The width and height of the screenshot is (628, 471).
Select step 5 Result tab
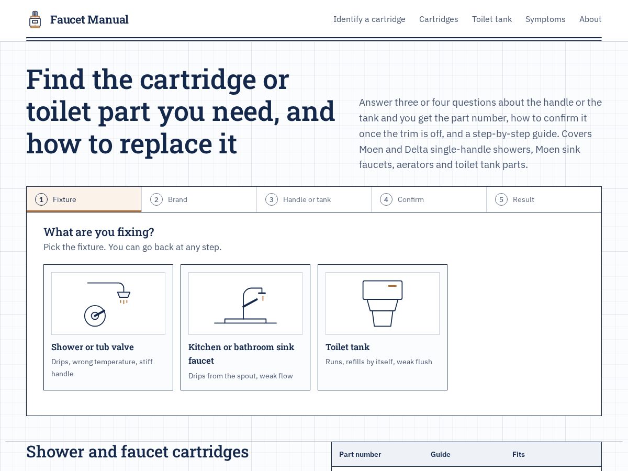544,199
